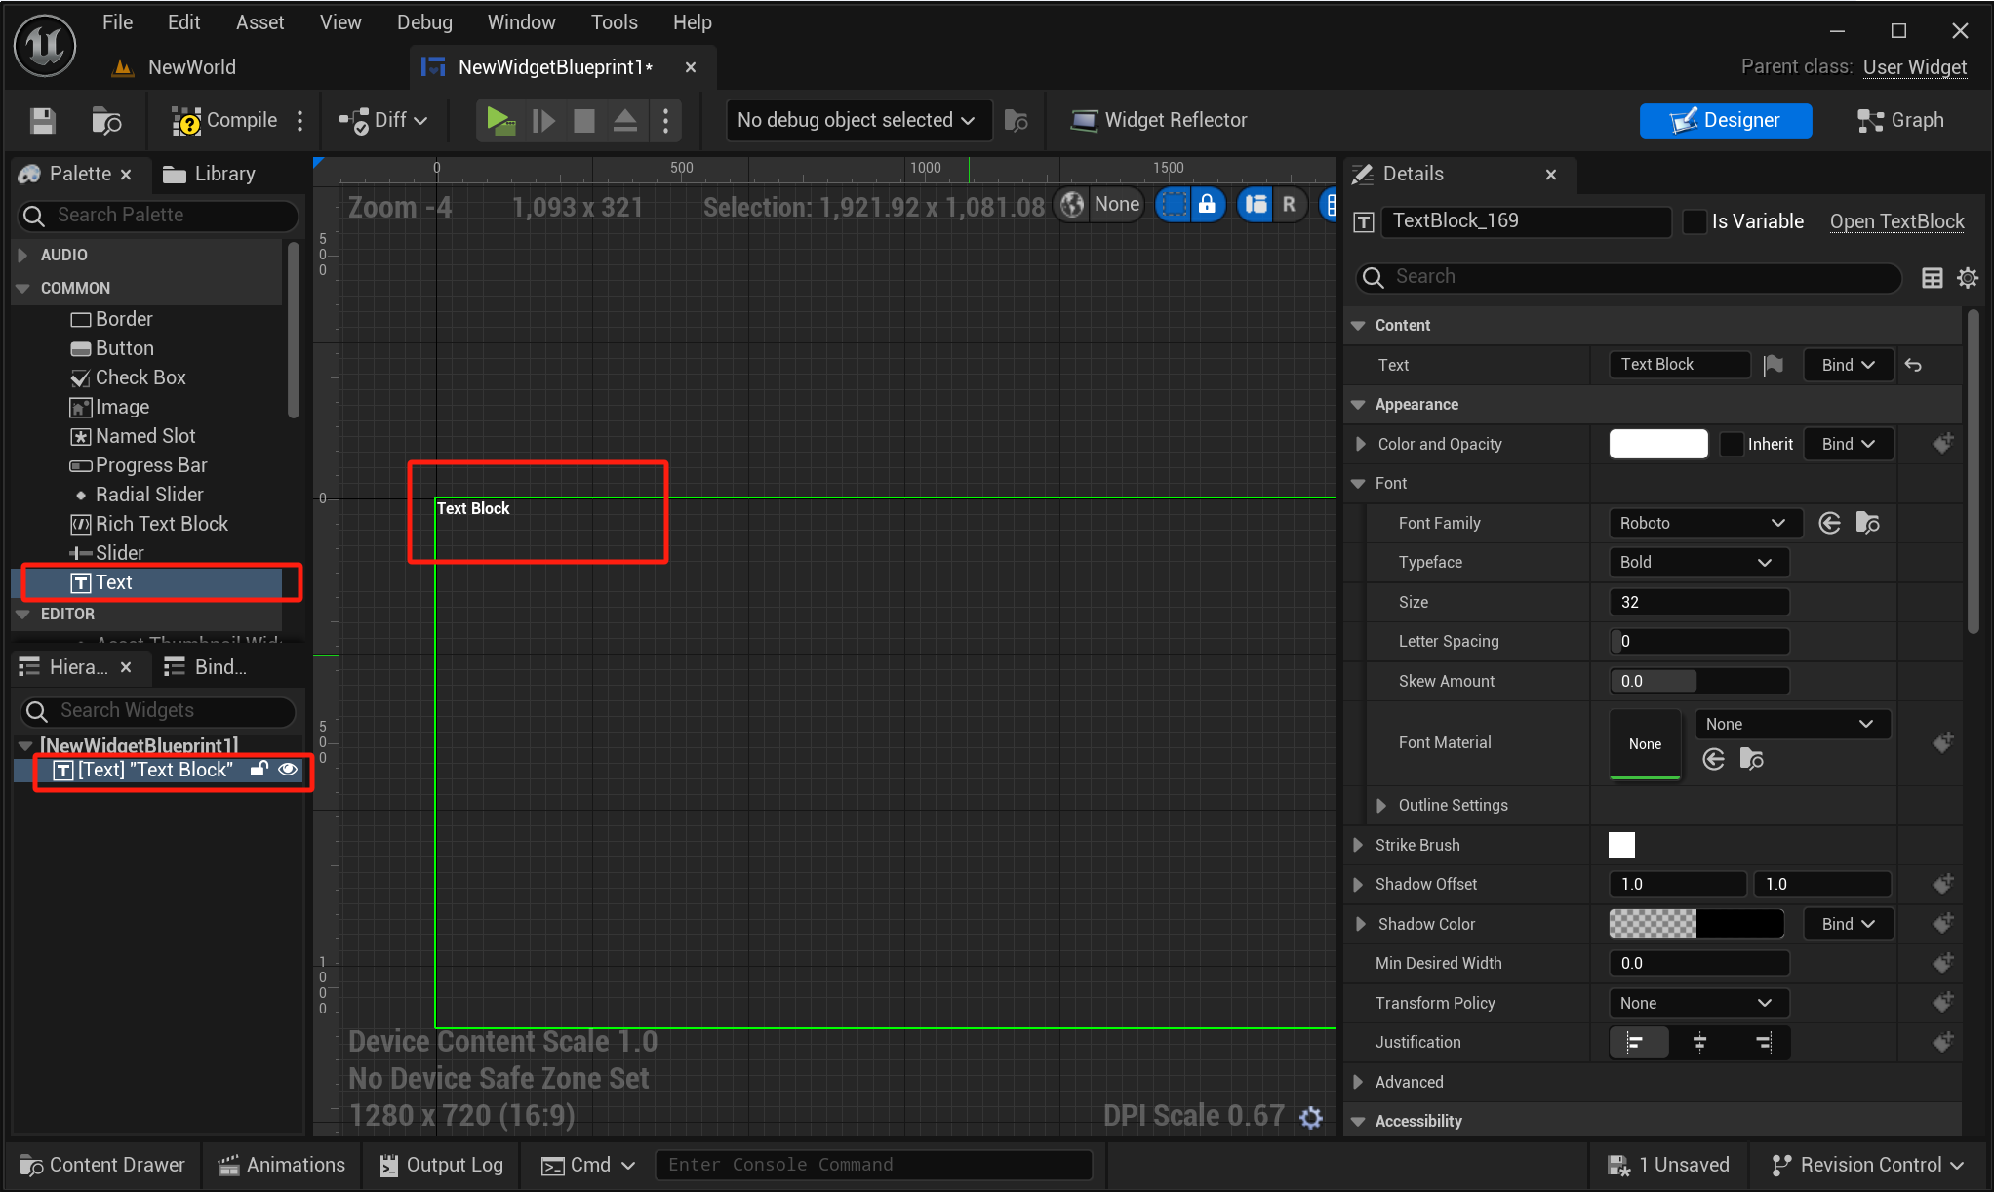
Task: Toggle lock on Text Block hierarchy item
Action: point(259,769)
